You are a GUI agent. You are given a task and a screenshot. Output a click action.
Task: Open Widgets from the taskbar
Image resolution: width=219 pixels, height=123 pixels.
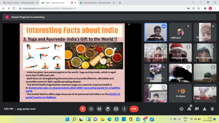click(89, 119)
